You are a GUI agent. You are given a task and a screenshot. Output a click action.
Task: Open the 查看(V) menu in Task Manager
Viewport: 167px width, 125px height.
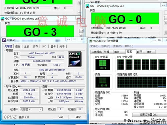point(117,46)
